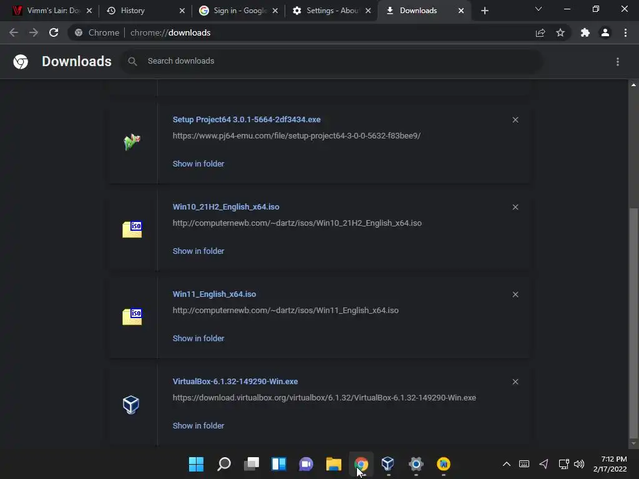Remove Win11_English_x64.iso from list
Image resolution: width=639 pixels, height=479 pixels.
click(x=515, y=294)
